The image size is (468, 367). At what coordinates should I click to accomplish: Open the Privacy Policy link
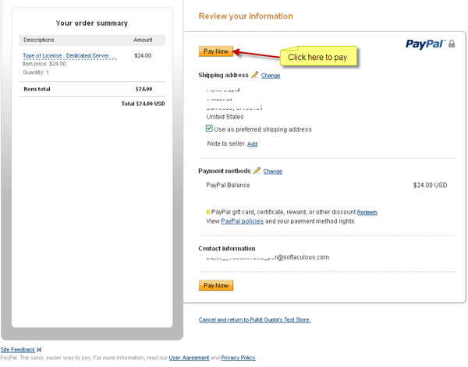tap(238, 358)
